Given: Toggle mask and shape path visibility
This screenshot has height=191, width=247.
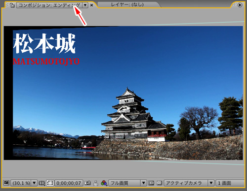Looking at the screenshot, I should pyautogui.click(x=50, y=183).
